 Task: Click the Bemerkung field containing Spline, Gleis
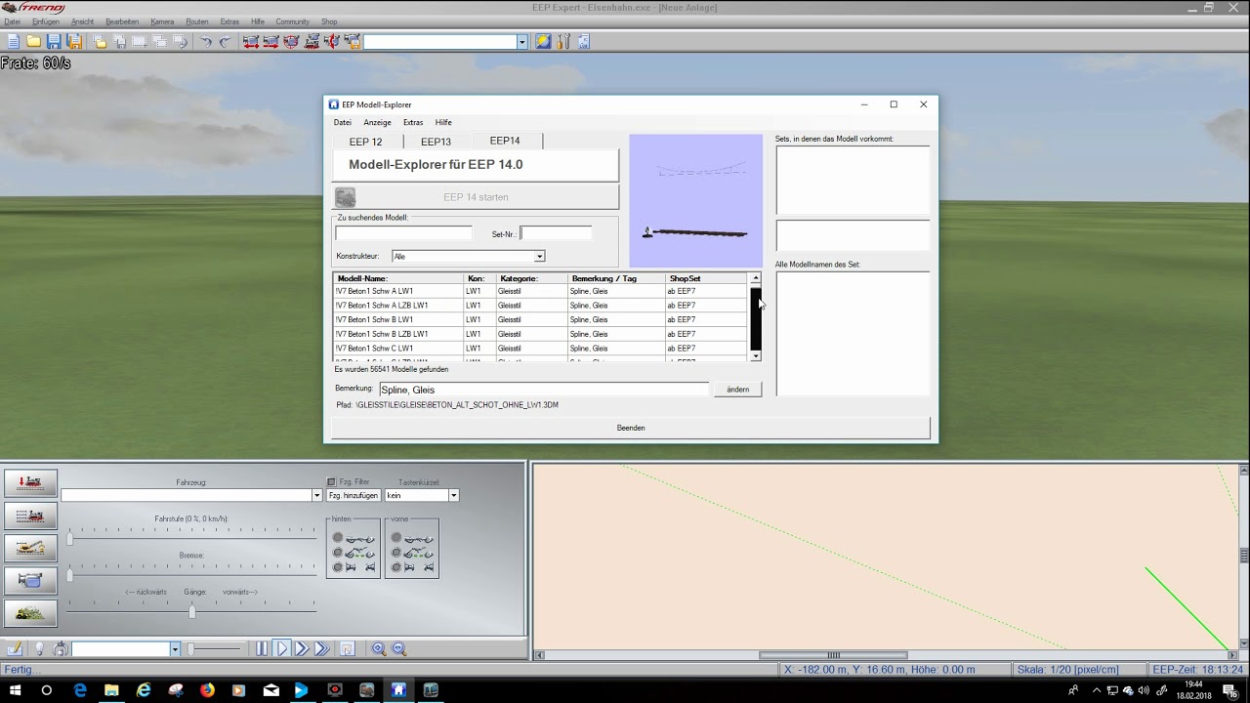(544, 390)
